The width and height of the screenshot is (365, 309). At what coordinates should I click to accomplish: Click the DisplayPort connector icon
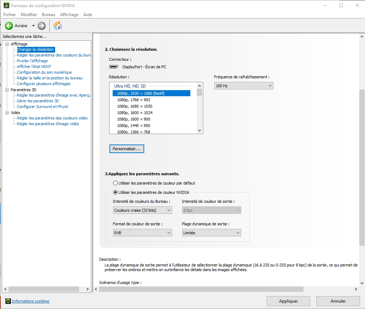click(114, 67)
